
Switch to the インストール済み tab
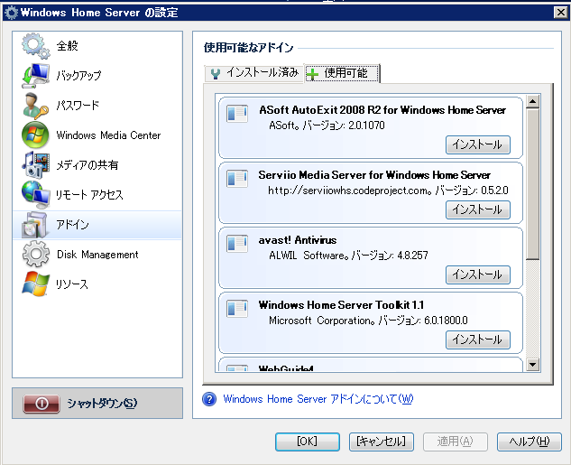coord(253,73)
